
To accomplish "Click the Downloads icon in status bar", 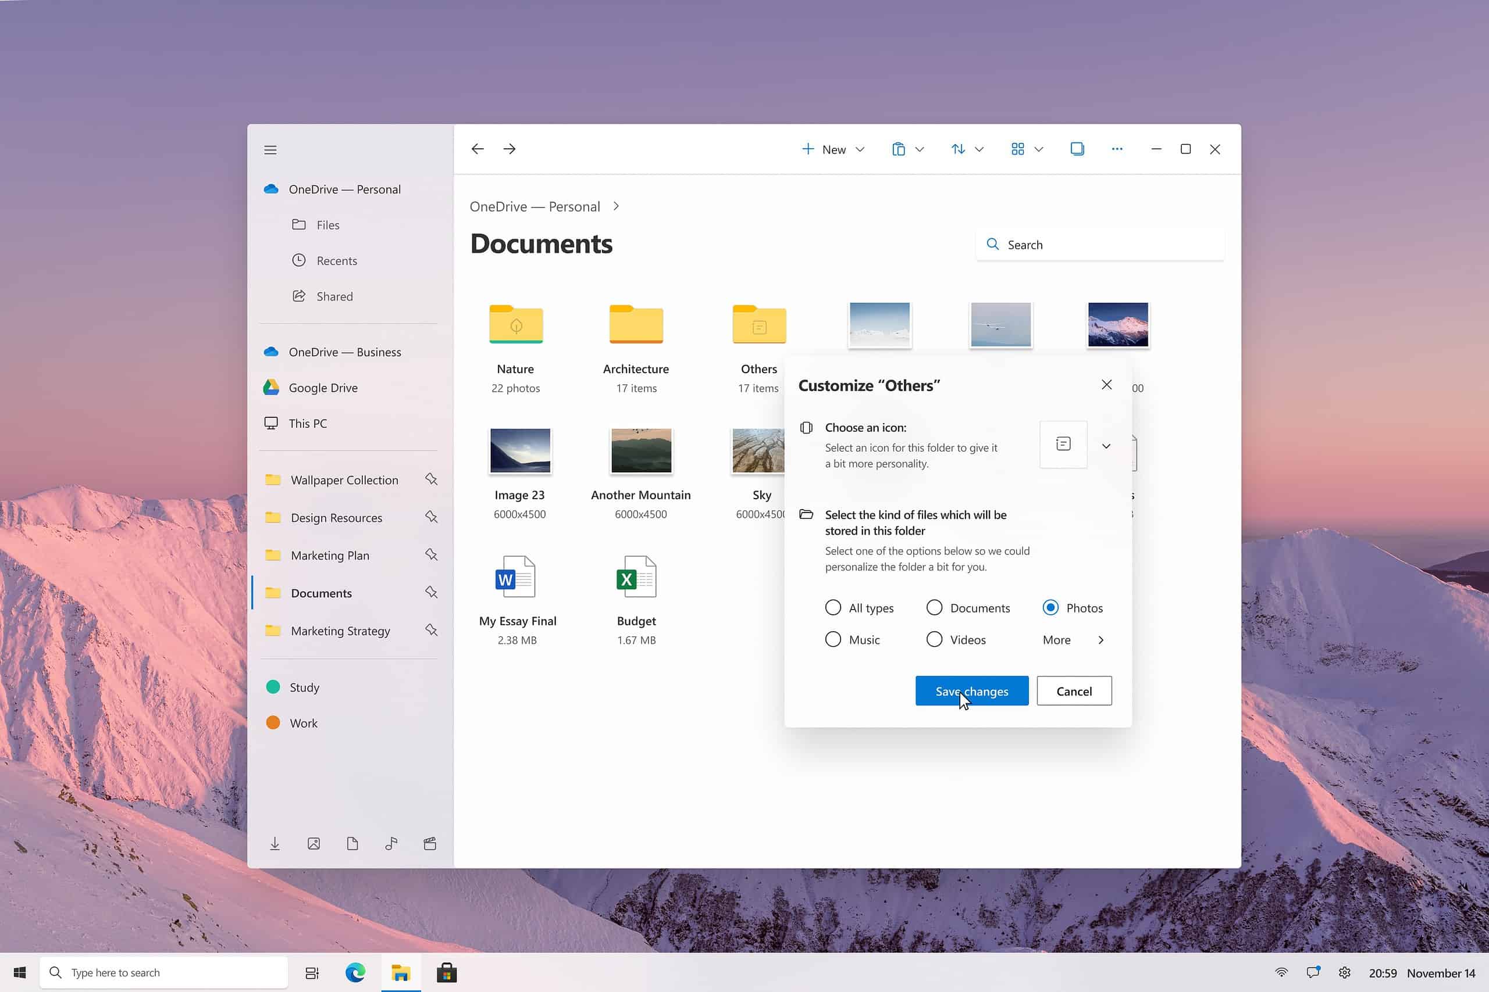I will click(273, 844).
